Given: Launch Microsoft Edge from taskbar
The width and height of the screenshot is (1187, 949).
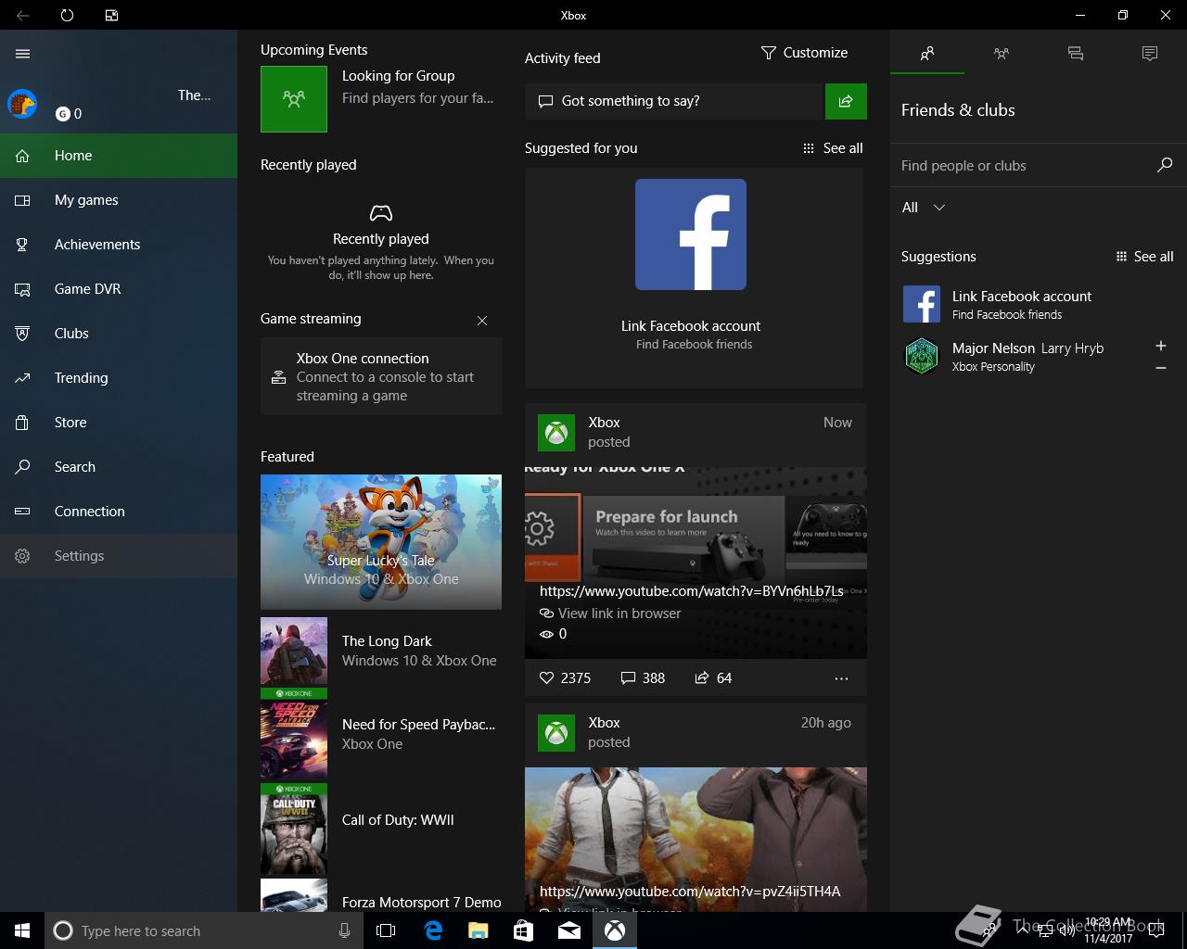Looking at the screenshot, I should [x=432, y=930].
